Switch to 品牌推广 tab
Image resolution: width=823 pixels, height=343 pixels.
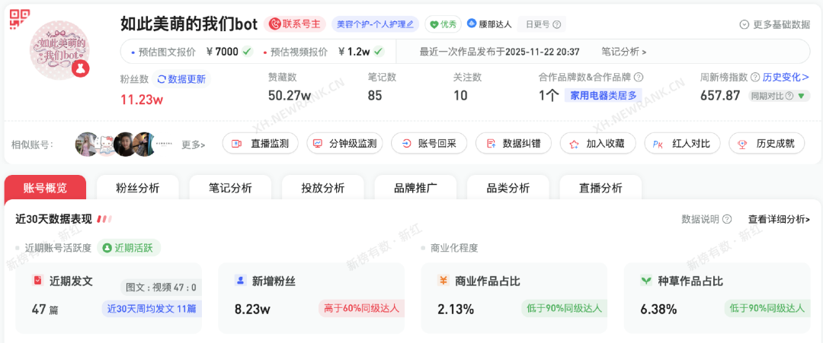tap(416, 189)
